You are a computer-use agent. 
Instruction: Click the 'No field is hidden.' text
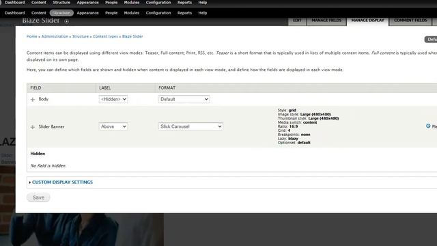pos(48,165)
